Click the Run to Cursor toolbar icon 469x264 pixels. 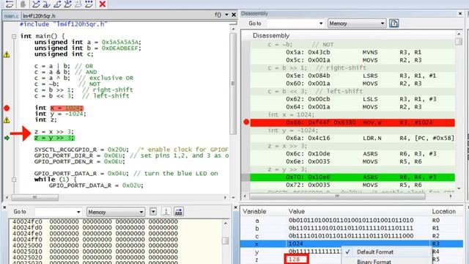click(x=78, y=4)
